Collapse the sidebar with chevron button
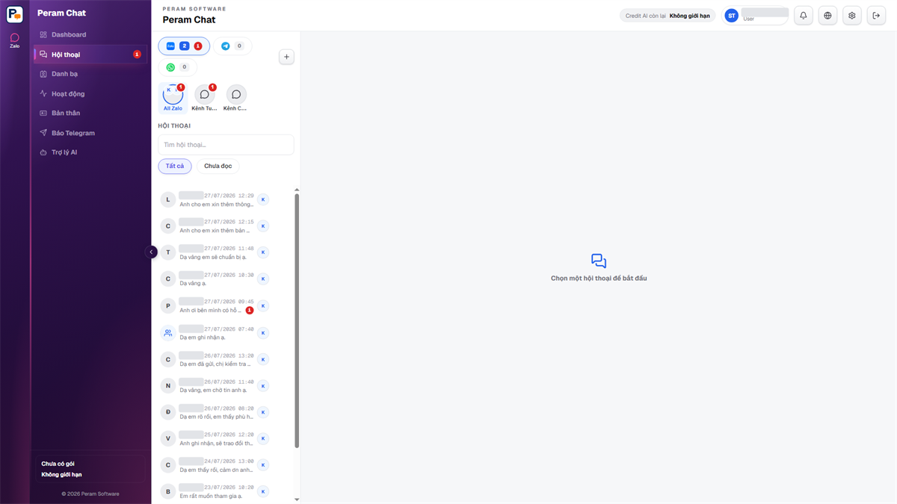The width and height of the screenshot is (897, 504). (151, 252)
